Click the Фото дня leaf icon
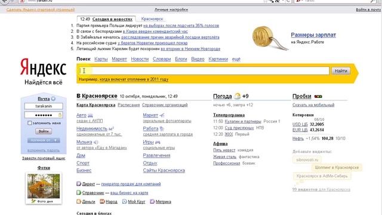Screen dimensions: 382x215 tap(33, 201)
